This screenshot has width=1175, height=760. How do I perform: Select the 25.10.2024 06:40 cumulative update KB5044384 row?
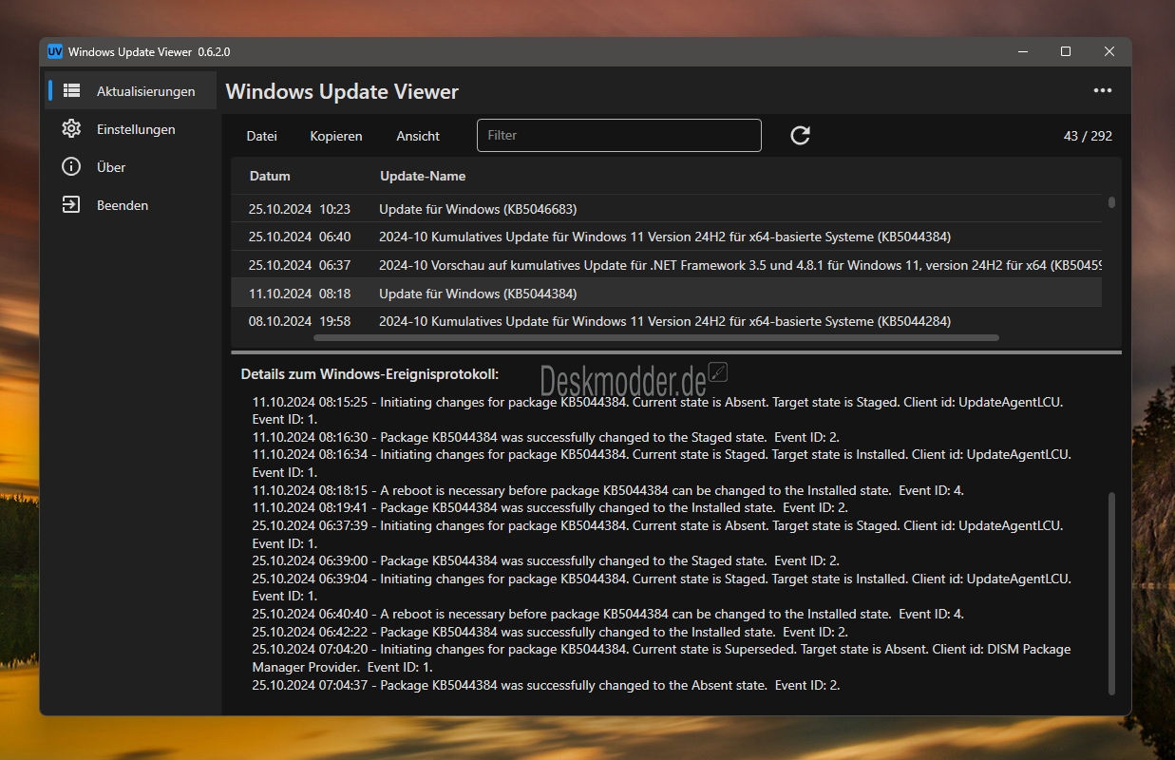[x=667, y=237]
